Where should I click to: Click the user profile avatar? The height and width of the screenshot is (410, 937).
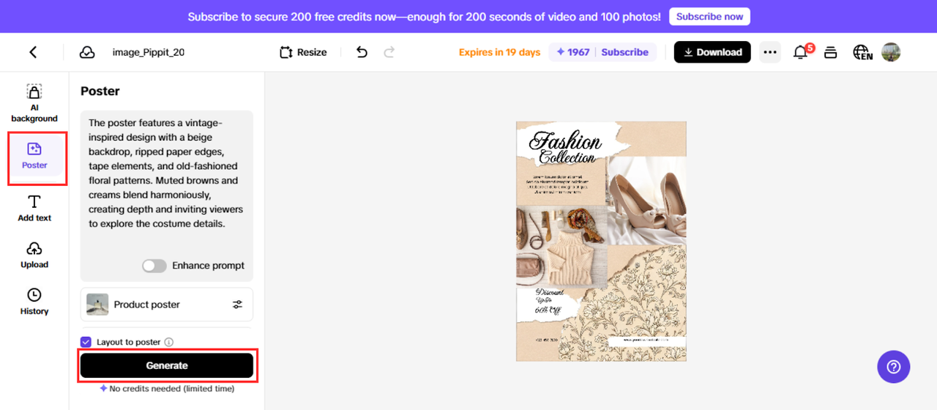point(891,52)
